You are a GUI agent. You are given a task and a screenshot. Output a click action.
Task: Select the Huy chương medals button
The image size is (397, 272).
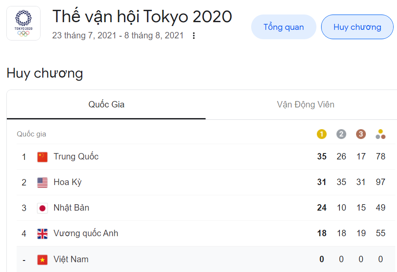[357, 27]
